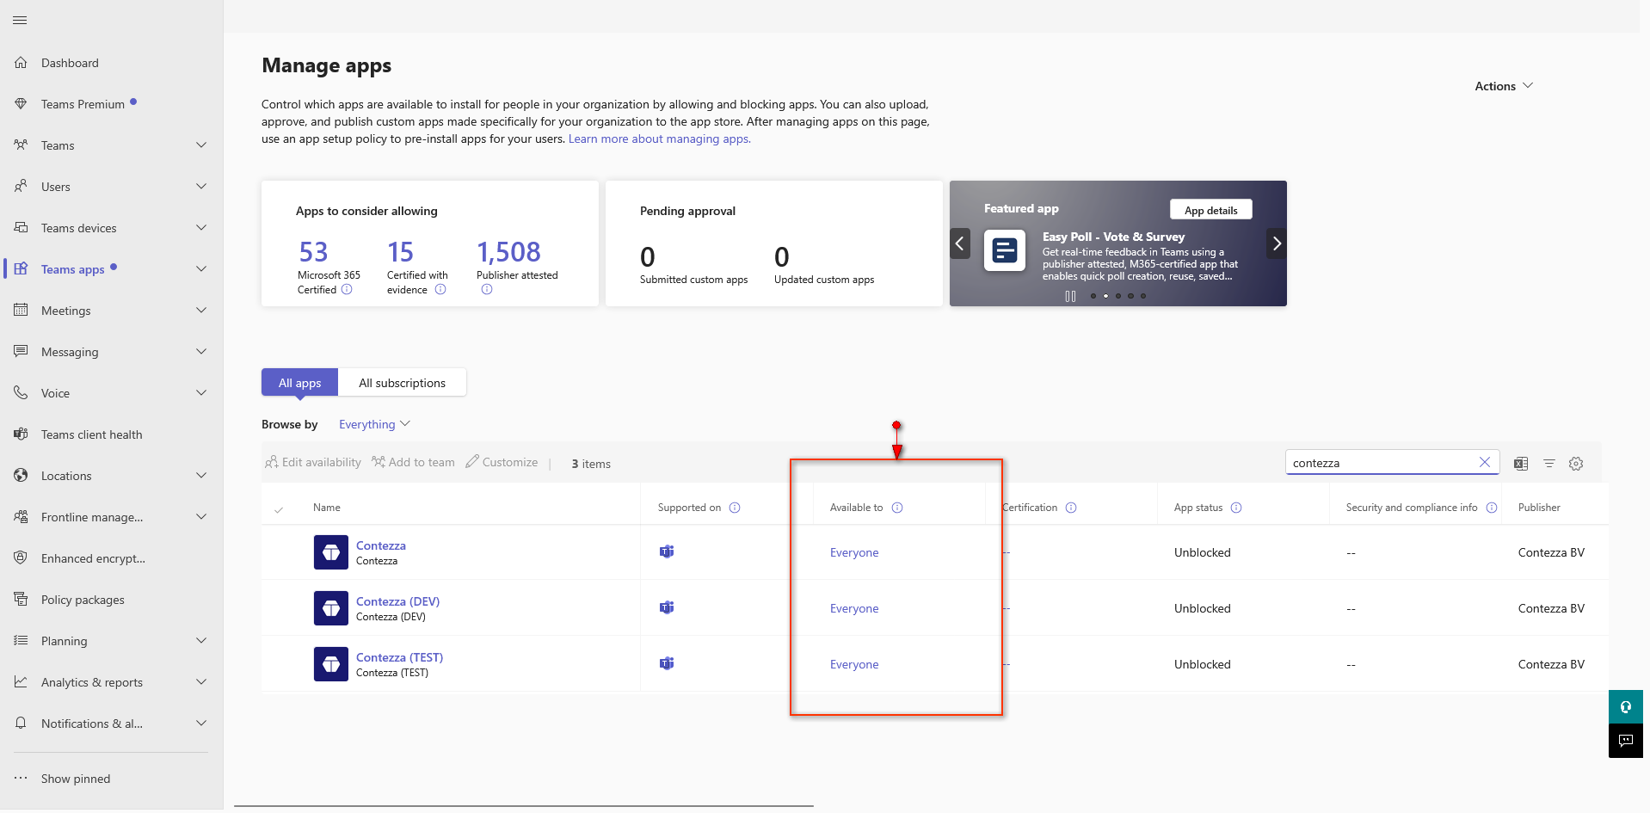Open Dashboard in the sidebar

coord(70,63)
